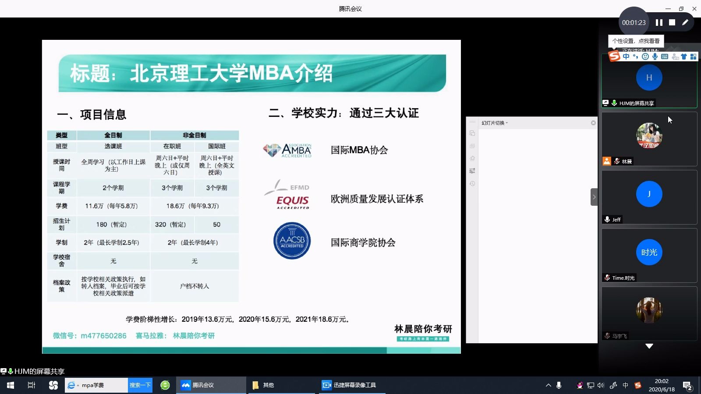The image size is (701, 394).
Task: Start Sogou voice input microphone
Action: (x=655, y=56)
